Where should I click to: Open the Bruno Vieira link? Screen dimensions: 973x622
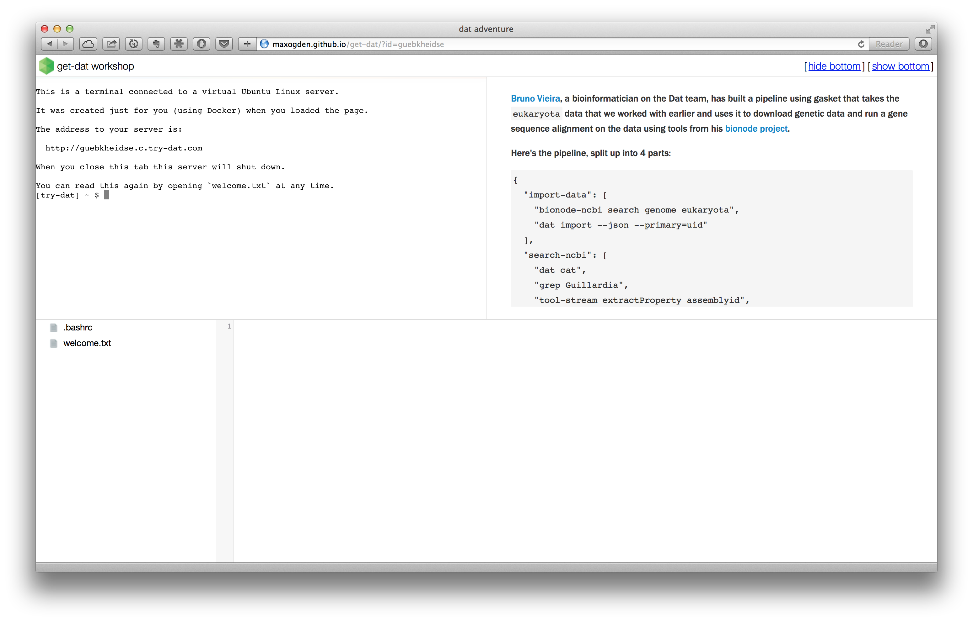[535, 98]
